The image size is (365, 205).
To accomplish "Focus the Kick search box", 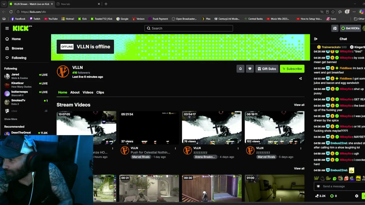I will coord(188,28).
